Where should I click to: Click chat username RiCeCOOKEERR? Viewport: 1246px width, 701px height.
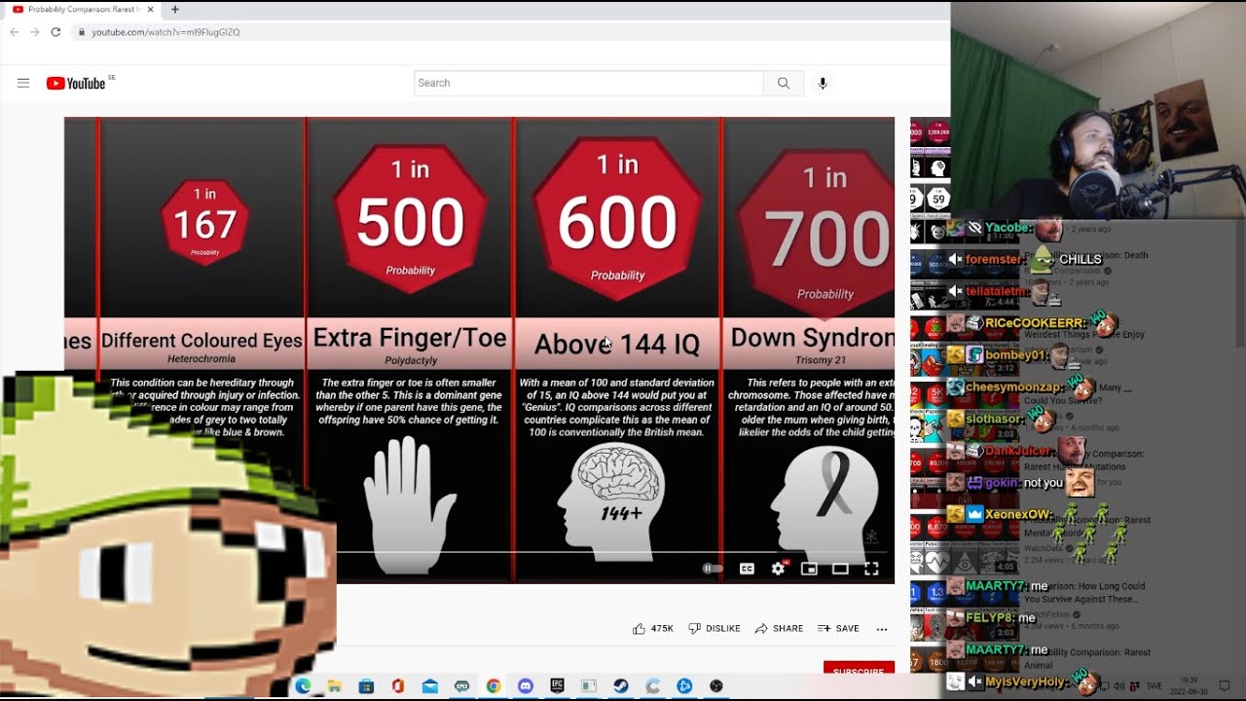click(1035, 322)
